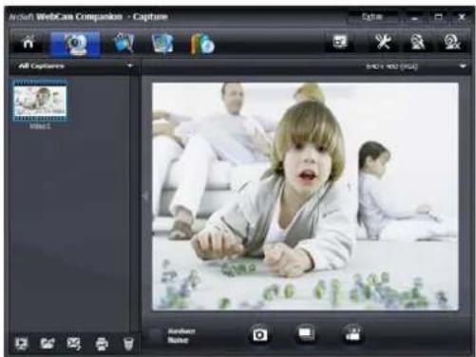Open captures folder icon in bottom bar

(48, 344)
